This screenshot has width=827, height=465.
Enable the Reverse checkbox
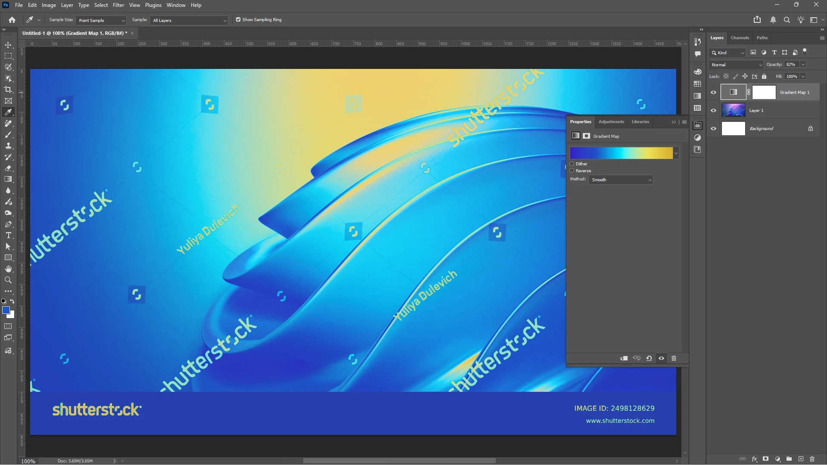click(572, 171)
